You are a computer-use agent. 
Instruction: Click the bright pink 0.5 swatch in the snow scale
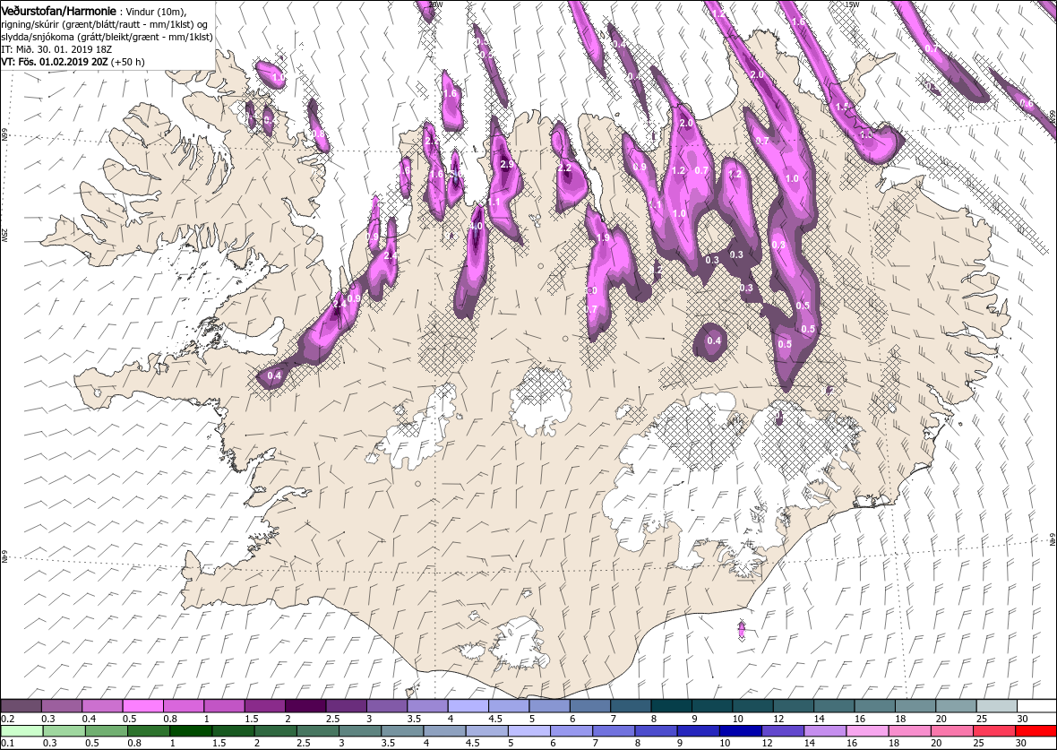[x=143, y=706]
